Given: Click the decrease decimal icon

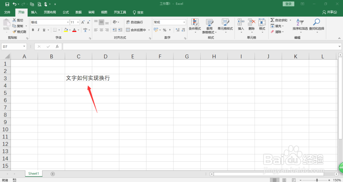Looking at the screenshot, I should click(183, 30).
